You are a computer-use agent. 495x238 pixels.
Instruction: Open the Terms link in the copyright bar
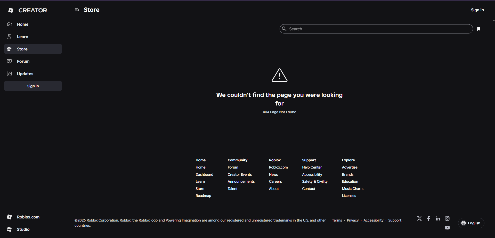tap(337, 220)
